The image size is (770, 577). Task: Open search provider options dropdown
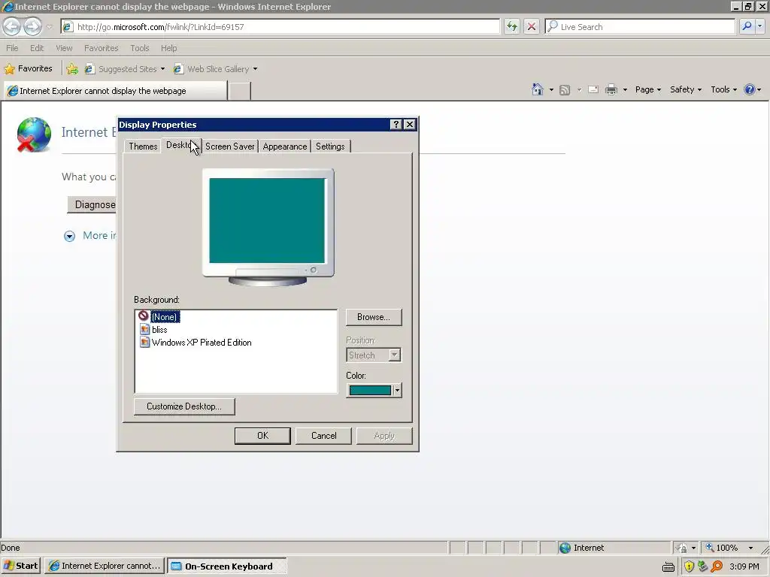click(760, 26)
